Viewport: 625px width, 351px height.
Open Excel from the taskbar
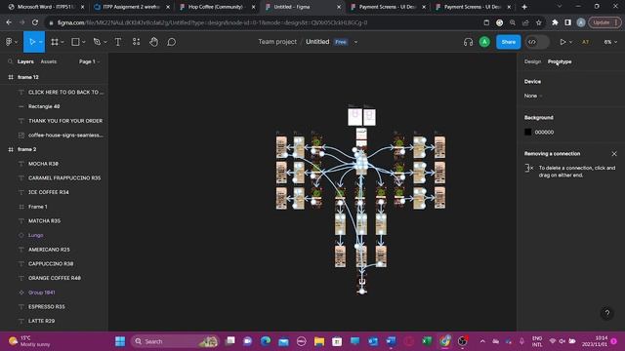point(427,341)
